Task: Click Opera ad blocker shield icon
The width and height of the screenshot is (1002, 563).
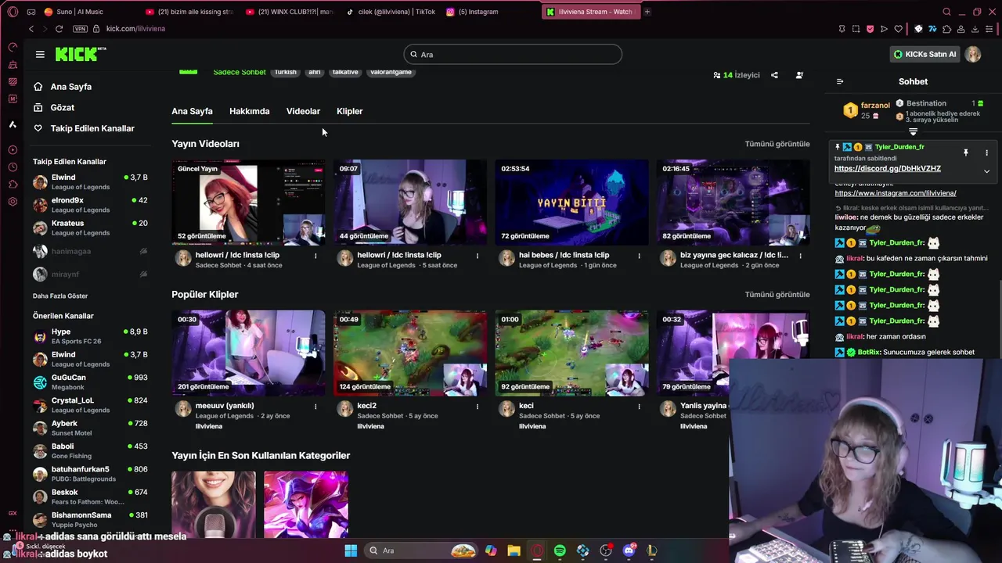Action: point(870,29)
